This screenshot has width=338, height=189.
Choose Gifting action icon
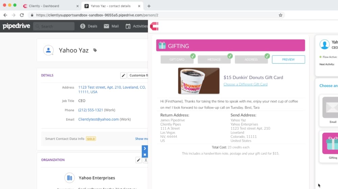331,143
